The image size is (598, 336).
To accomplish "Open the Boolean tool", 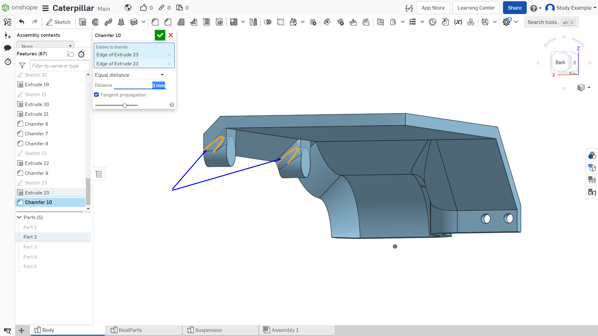I will 268,22.
